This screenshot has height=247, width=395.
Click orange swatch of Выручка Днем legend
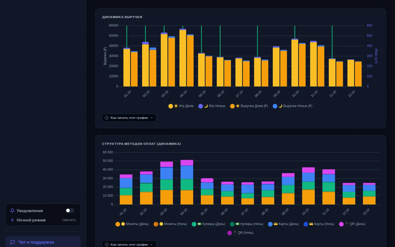(232, 106)
